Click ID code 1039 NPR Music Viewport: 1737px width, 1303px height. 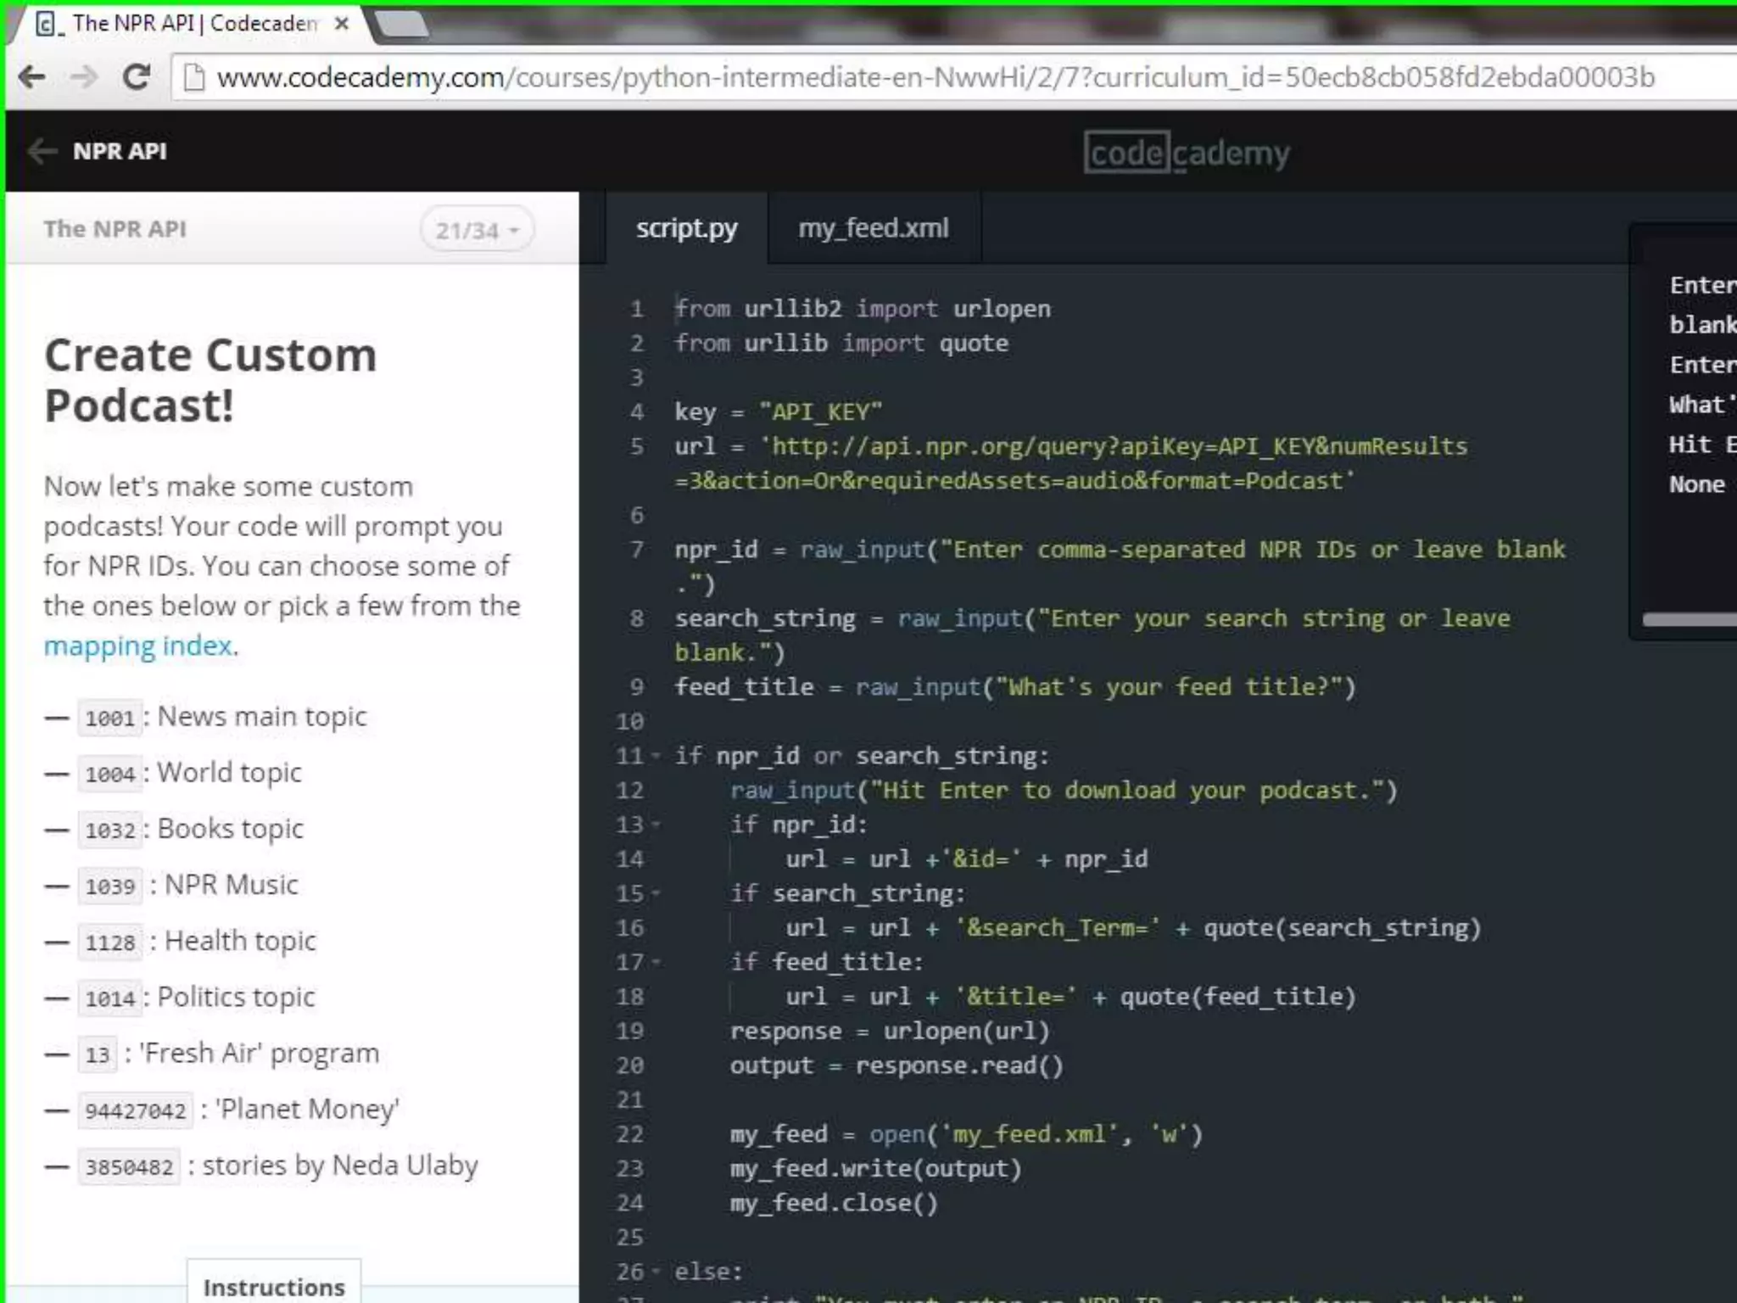pos(109,886)
